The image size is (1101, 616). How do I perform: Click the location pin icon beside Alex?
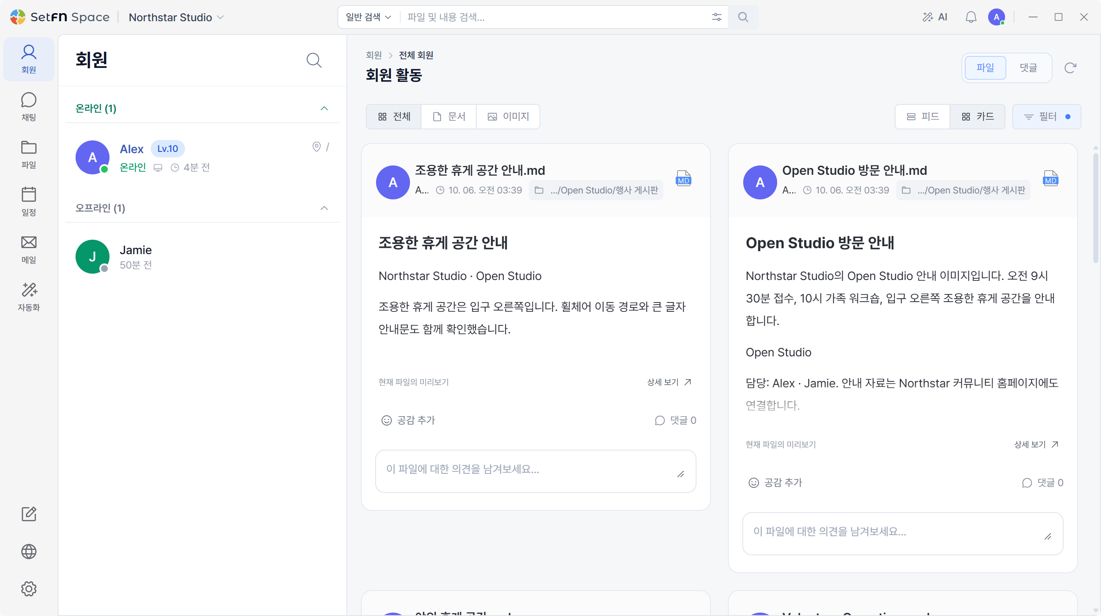click(316, 147)
